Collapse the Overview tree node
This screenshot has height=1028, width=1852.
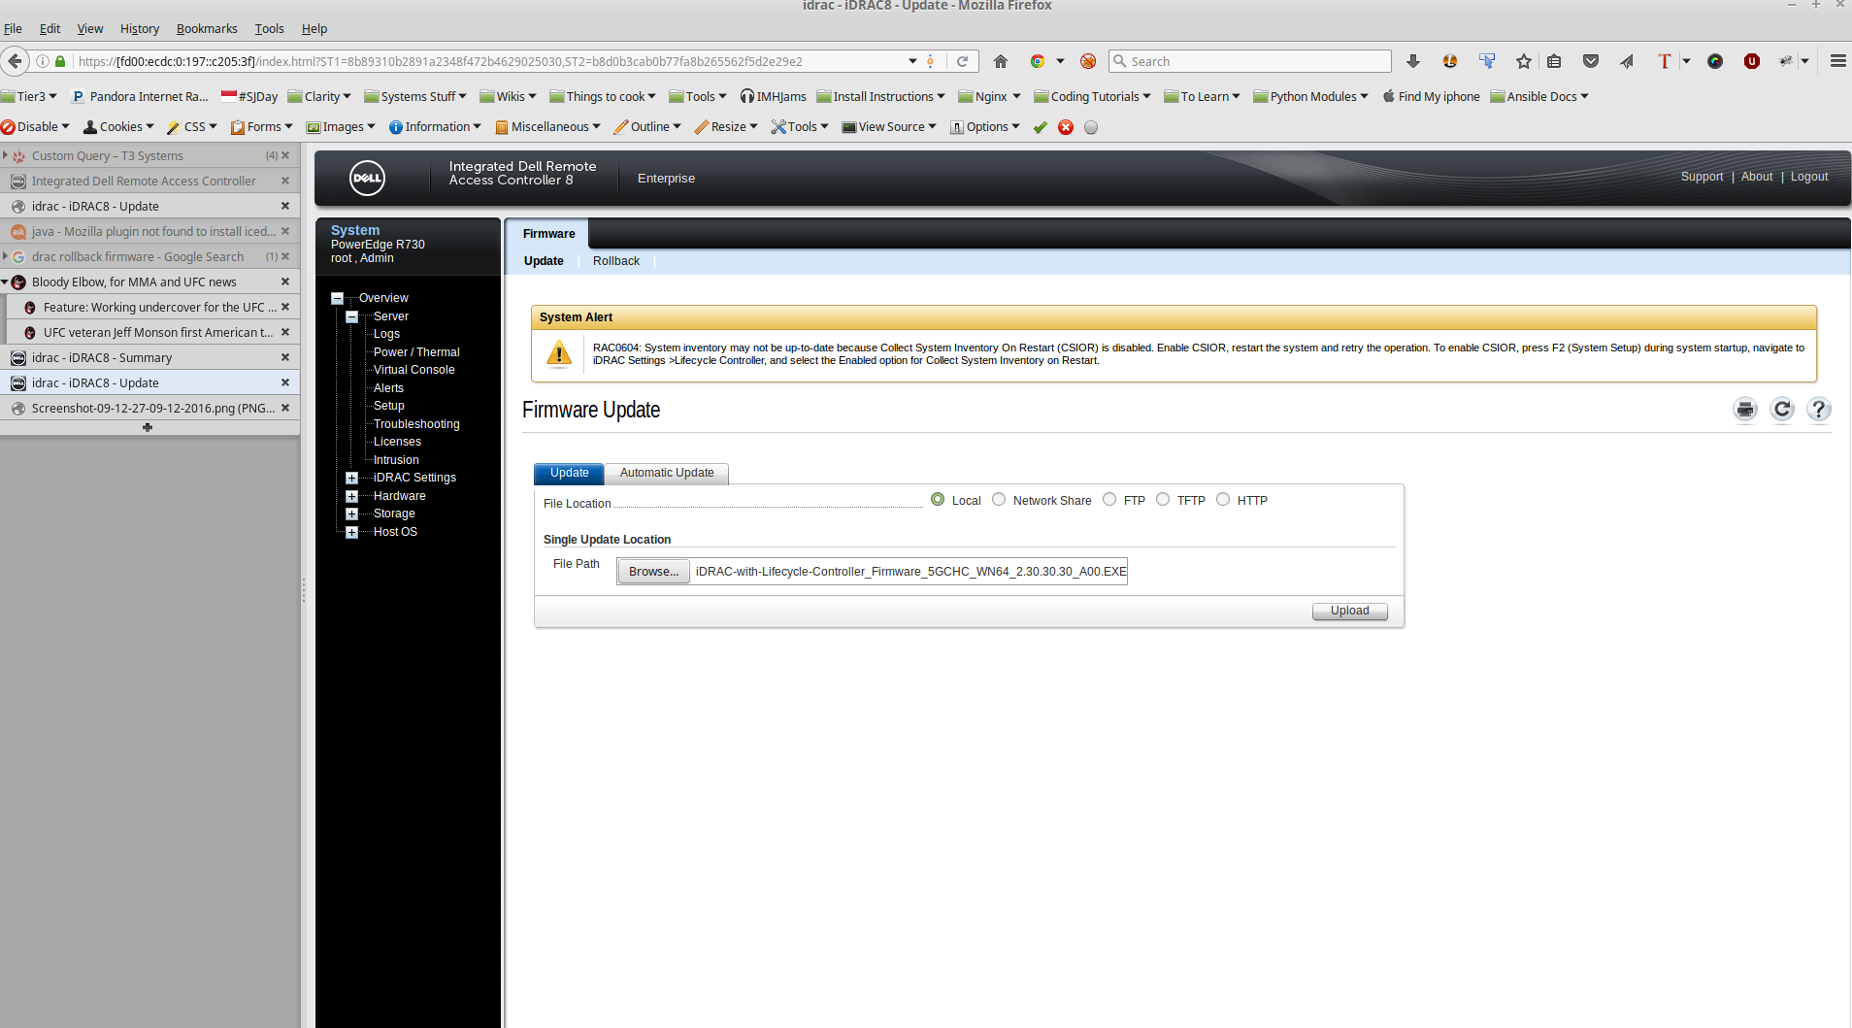pos(337,298)
